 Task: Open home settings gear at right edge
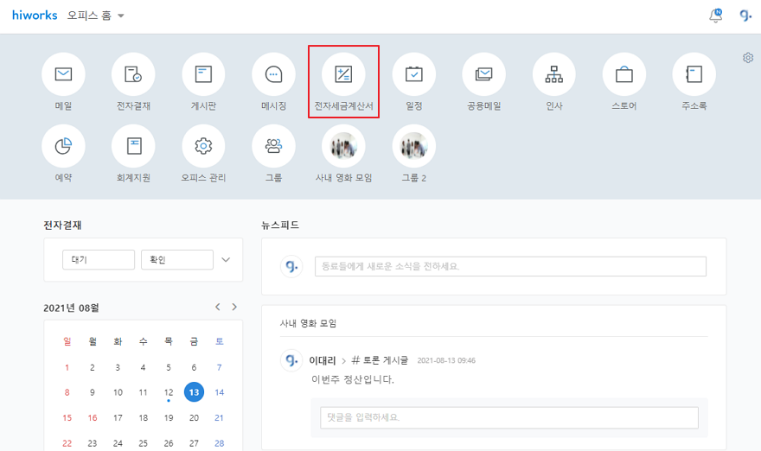748,58
